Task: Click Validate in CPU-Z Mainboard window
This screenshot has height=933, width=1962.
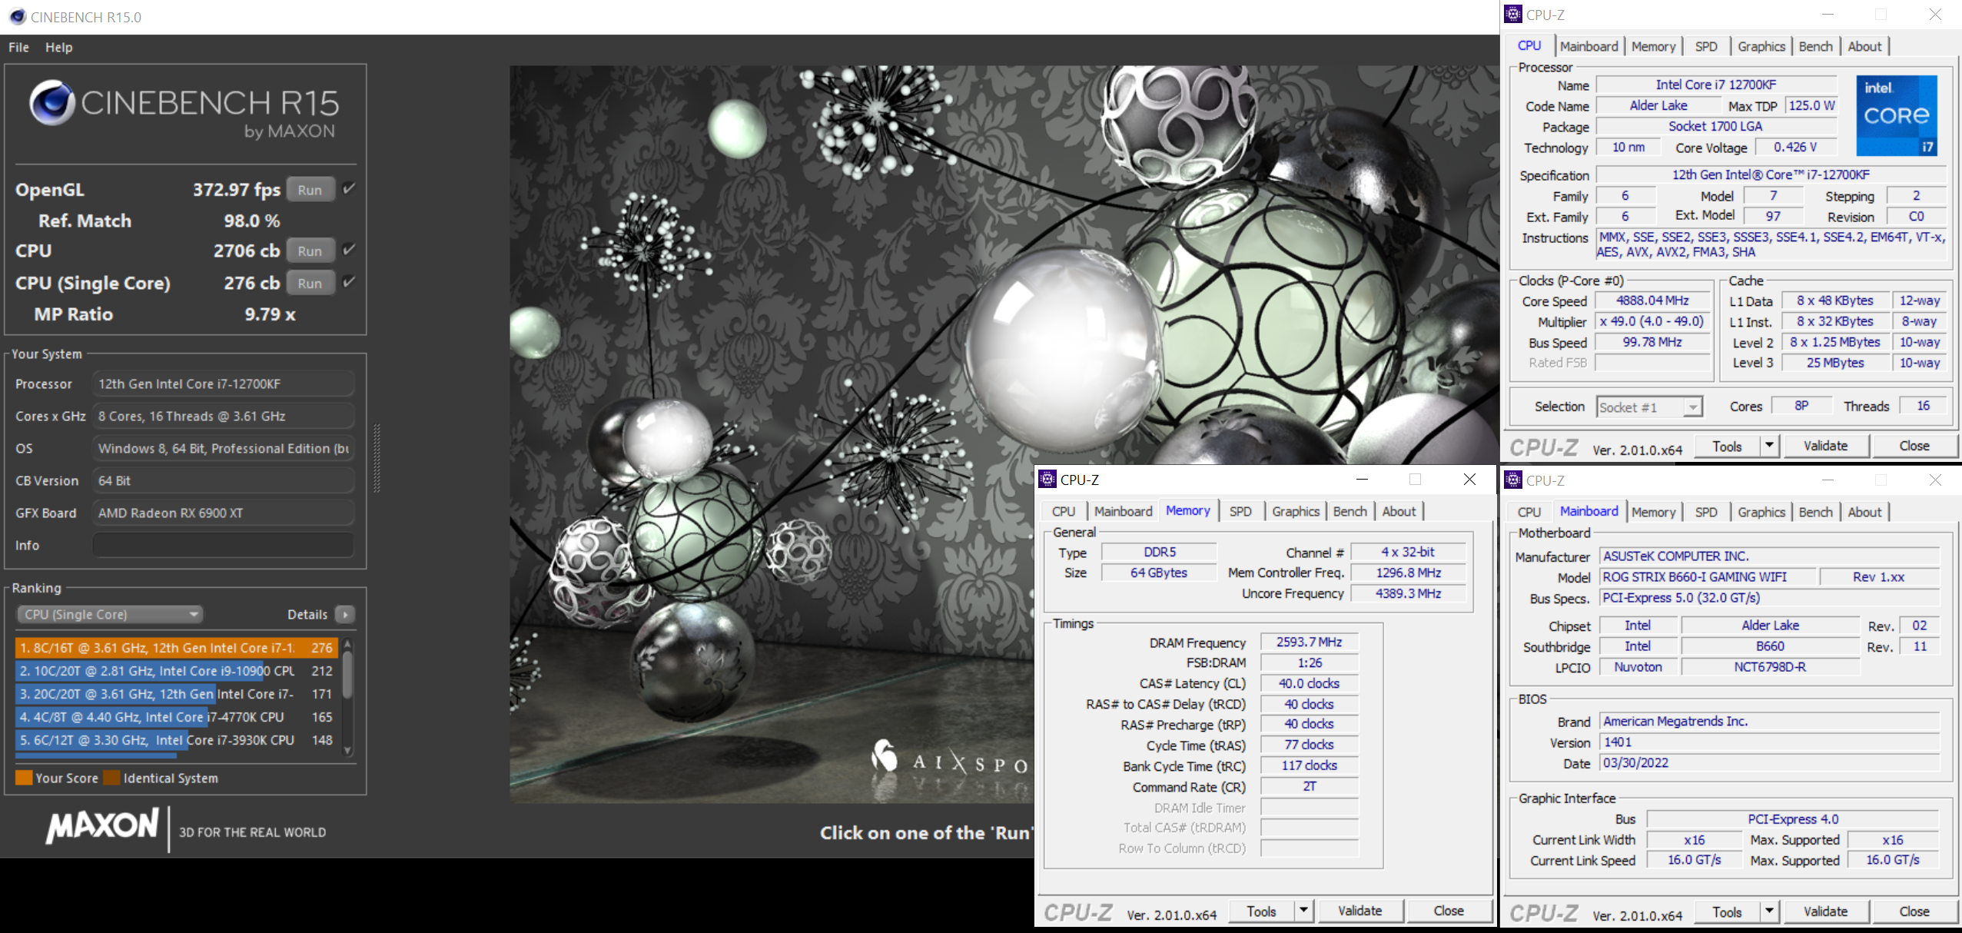Action: tap(1825, 911)
